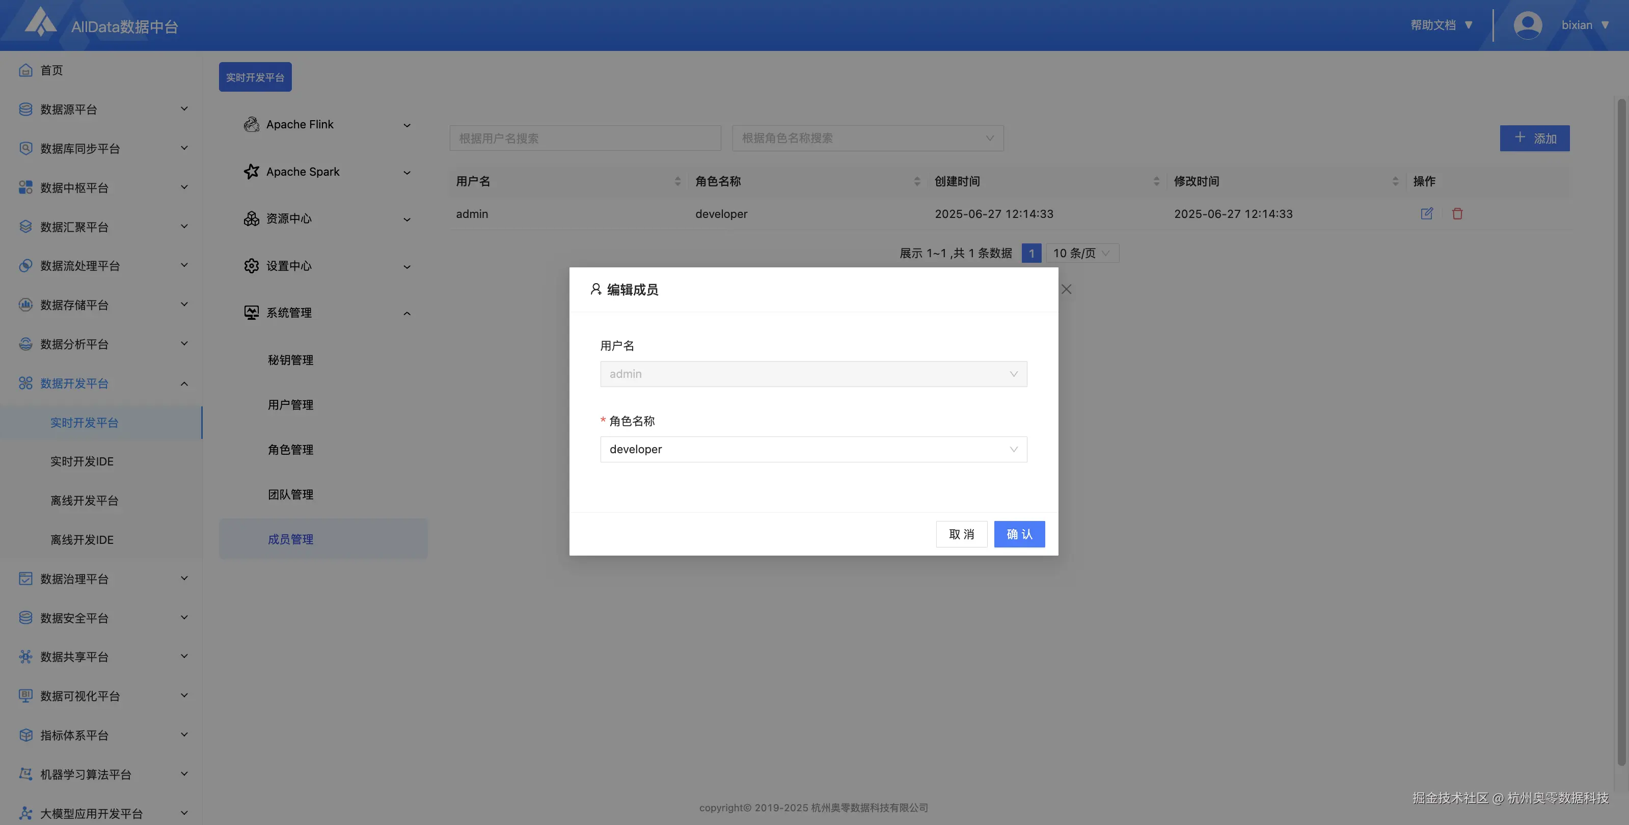The height and width of the screenshot is (825, 1629).
Task: Click the username search input field
Action: click(x=585, y=138)
